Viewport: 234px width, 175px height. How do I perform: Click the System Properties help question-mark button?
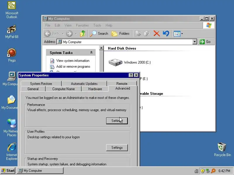tap(131, 75)
